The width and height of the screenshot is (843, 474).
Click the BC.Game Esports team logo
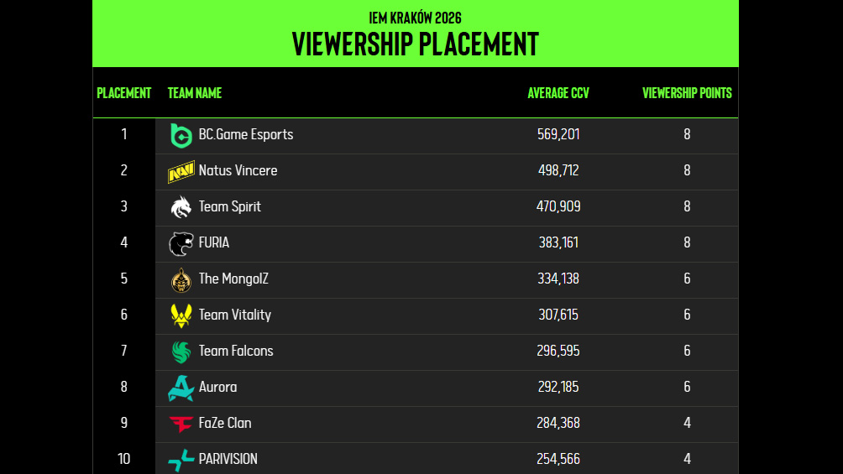pyautogui.click(x=181, y=135)
